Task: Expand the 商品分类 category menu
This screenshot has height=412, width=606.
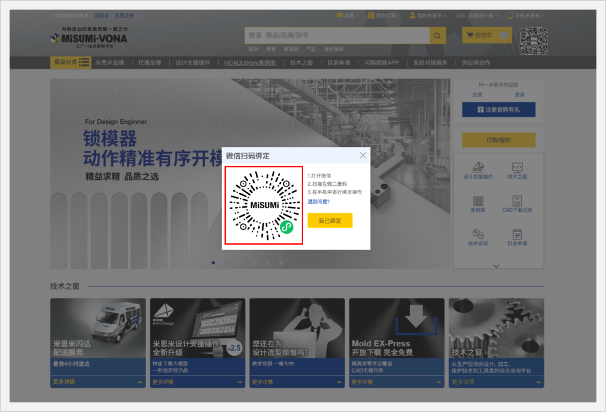Action: coord(70,63)
